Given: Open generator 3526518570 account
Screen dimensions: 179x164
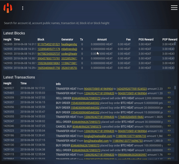Looking at the screenshot, I should click(69, 68).
